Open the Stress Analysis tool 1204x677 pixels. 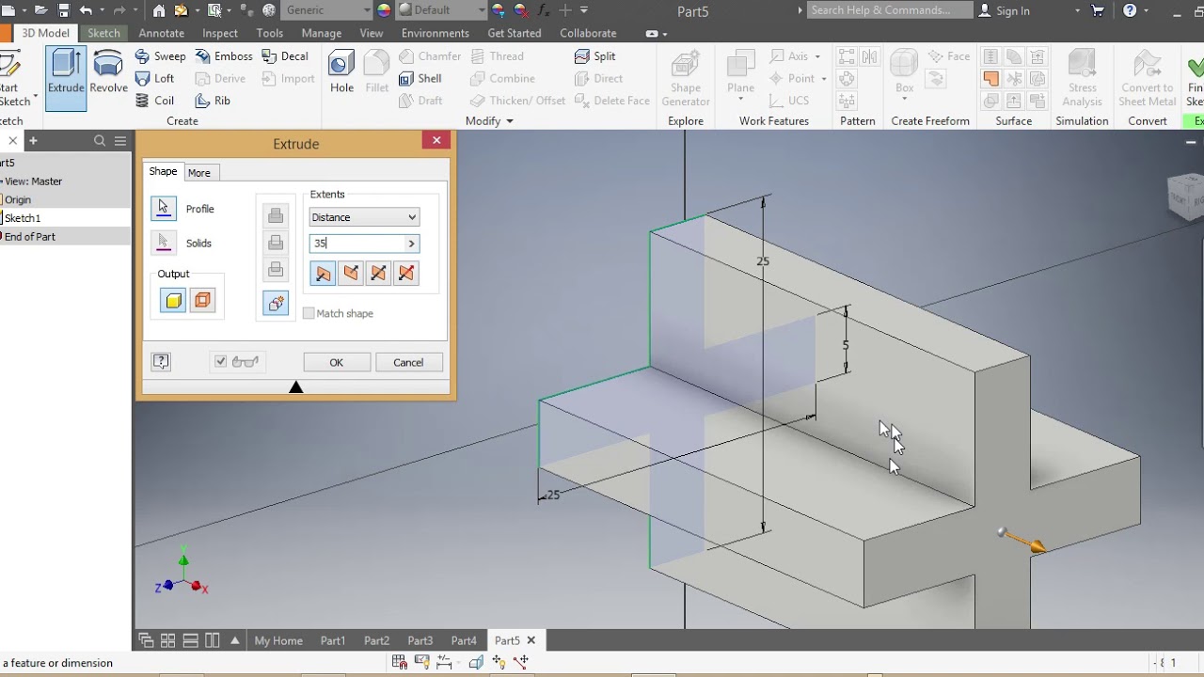(x=1082, y=79)
